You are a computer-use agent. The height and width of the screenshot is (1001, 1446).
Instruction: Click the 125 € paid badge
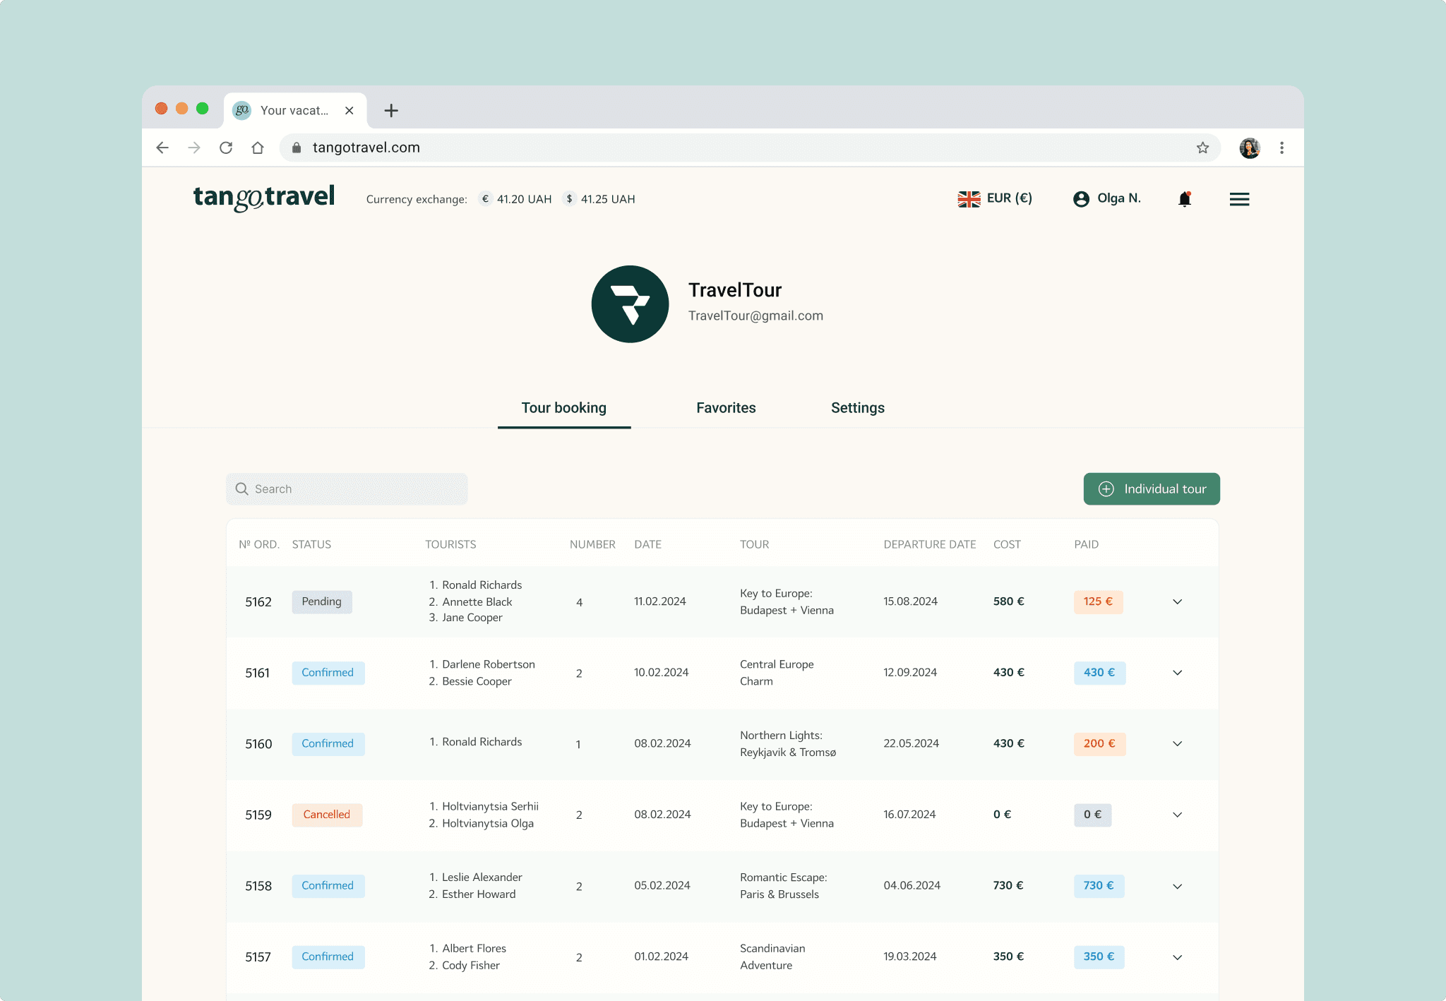[x=1098, y=601]
